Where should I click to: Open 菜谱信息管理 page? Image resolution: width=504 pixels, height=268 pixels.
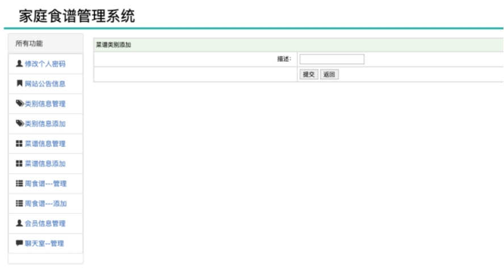(x=45, y=144)
